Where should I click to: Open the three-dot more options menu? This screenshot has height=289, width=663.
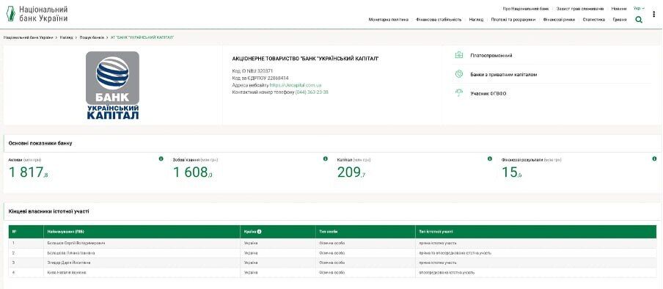[653, 14]
